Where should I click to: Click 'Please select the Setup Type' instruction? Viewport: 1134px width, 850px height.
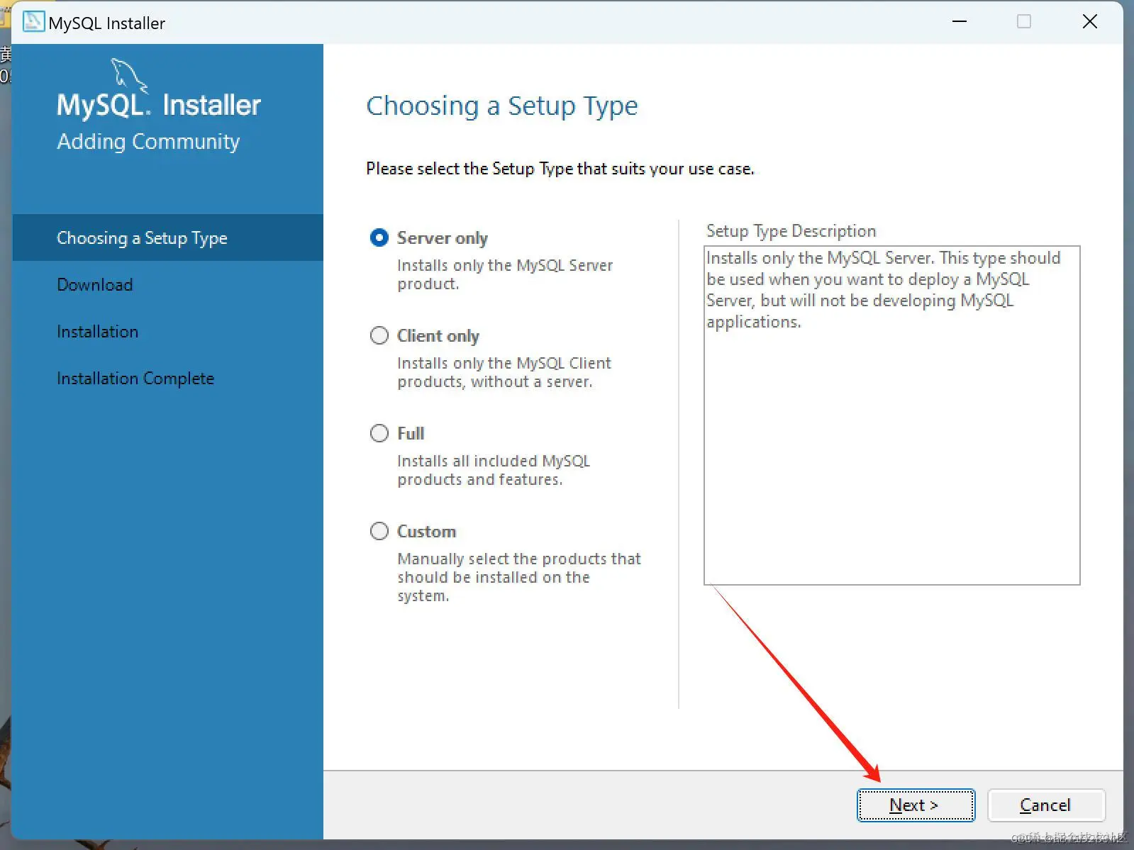(560, 169)
